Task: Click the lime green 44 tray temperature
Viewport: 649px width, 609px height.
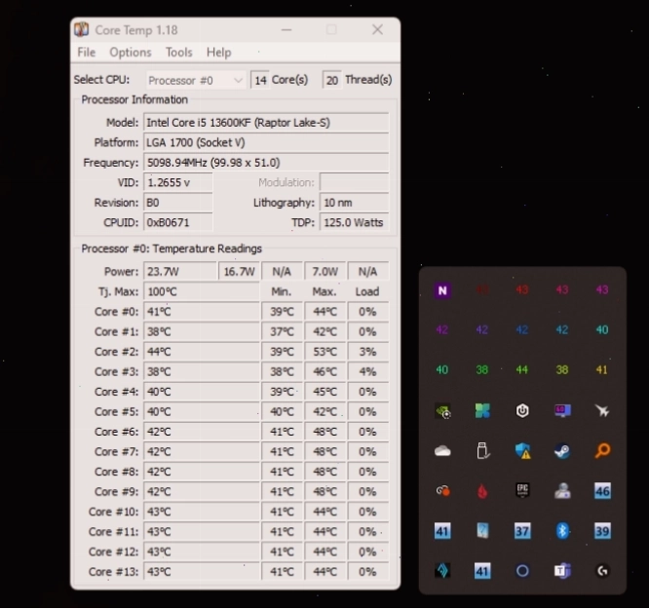Action: (x=522, y=369)
